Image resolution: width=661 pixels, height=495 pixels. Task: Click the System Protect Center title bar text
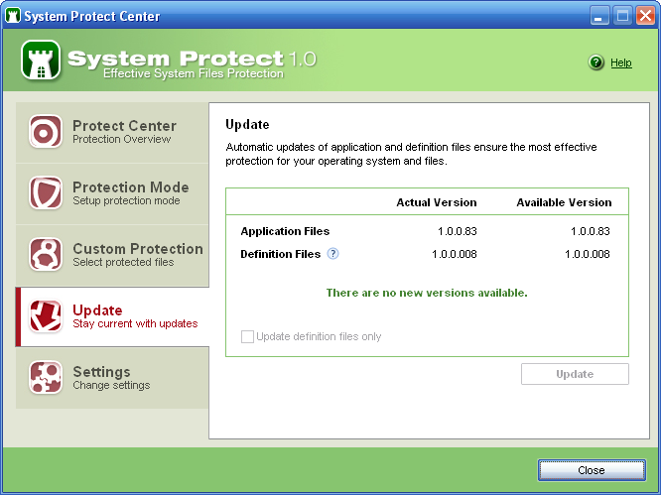(x=92, y=16)
